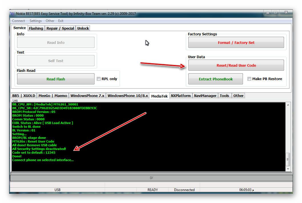Click the Nokia BEST app icon in title bar
302x203 pixels.
tap(12, 14)
